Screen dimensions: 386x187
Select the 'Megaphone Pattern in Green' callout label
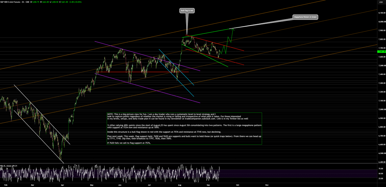coord(305,17)
